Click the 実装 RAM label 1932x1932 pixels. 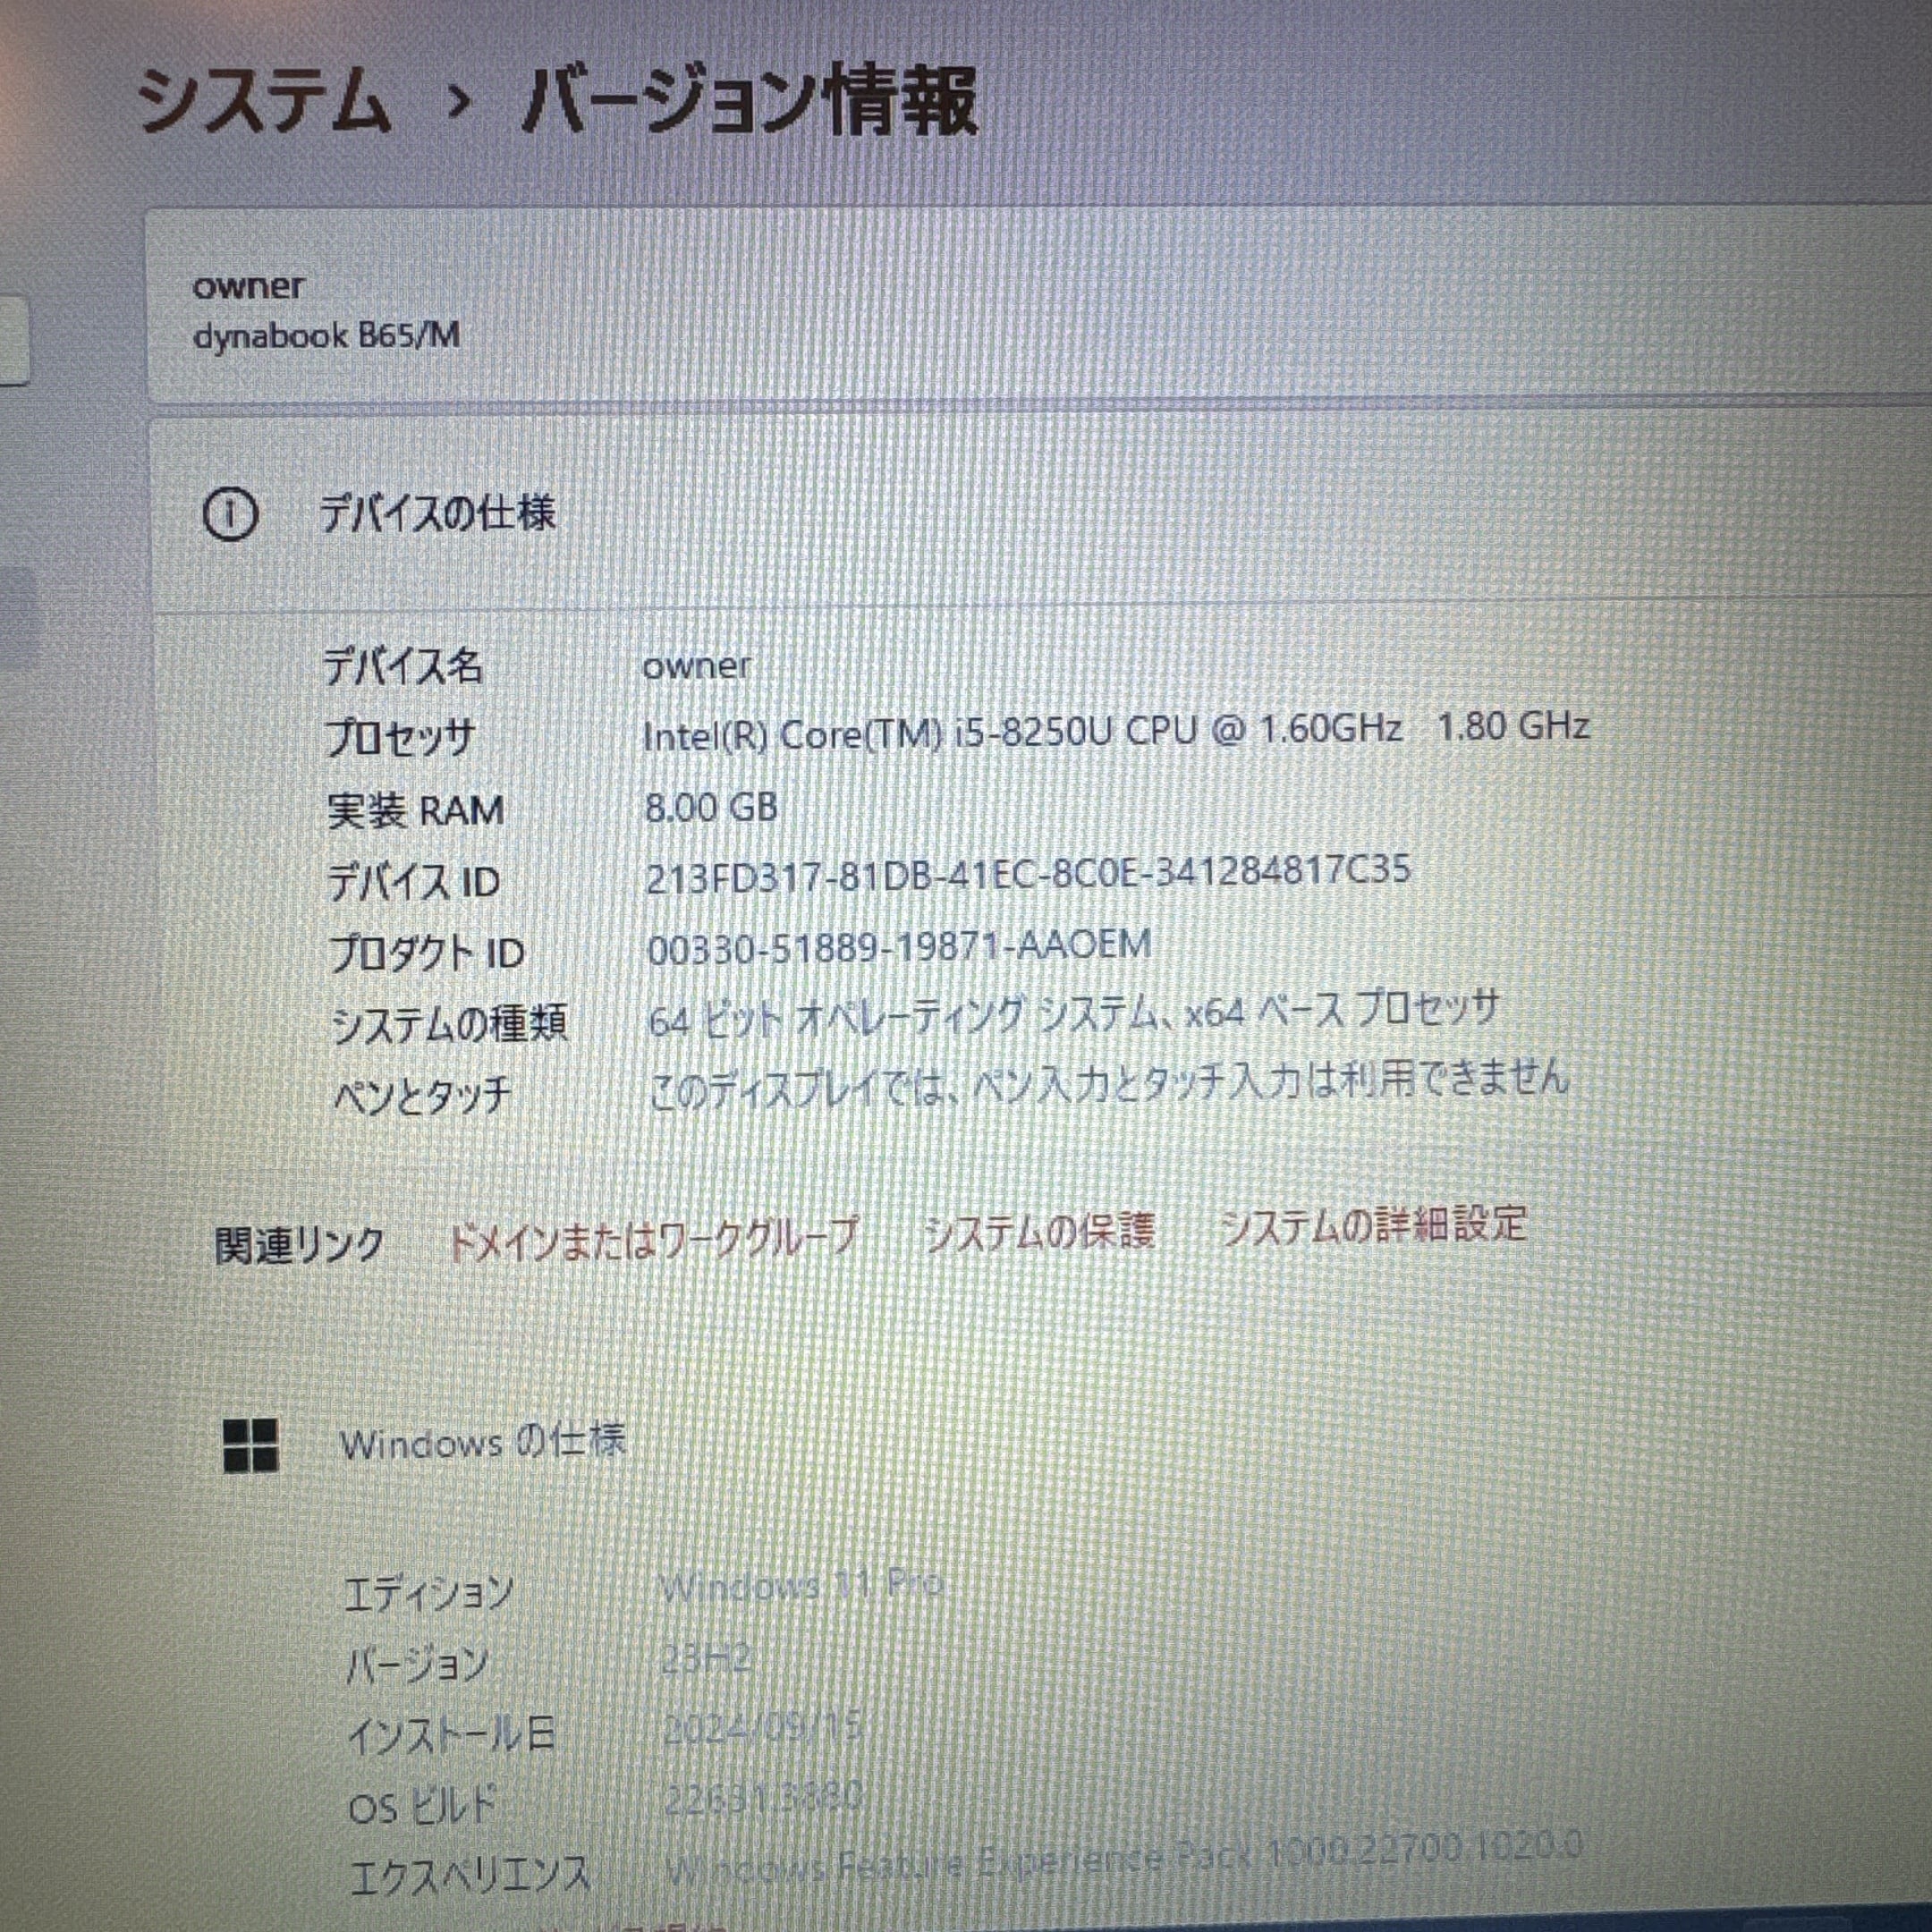[x=416, y=810]
